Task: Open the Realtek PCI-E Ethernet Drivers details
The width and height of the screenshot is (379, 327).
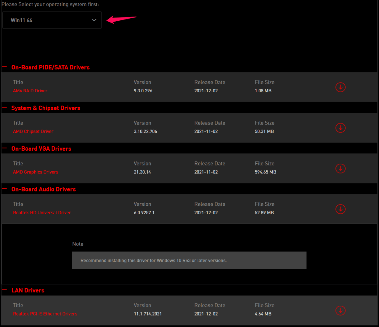Action: pyautogui.click(x=45, y=314)
